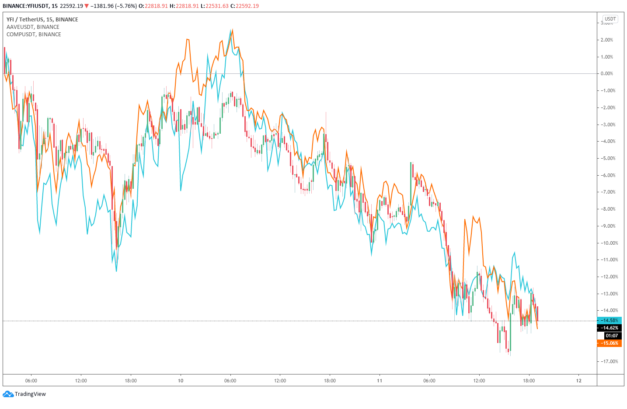Select the COMPUSDT, BINANCE legend entry
627x409 pixels.
point(34,35)
